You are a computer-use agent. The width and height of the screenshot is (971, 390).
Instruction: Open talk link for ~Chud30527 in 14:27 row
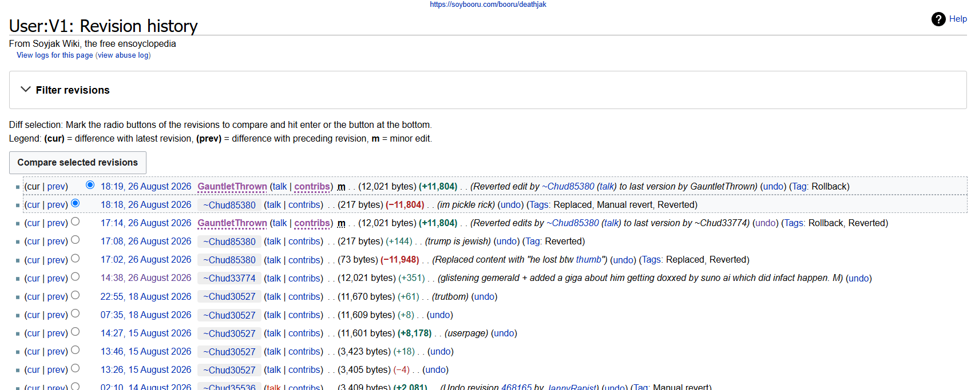[x=274, y=333]
